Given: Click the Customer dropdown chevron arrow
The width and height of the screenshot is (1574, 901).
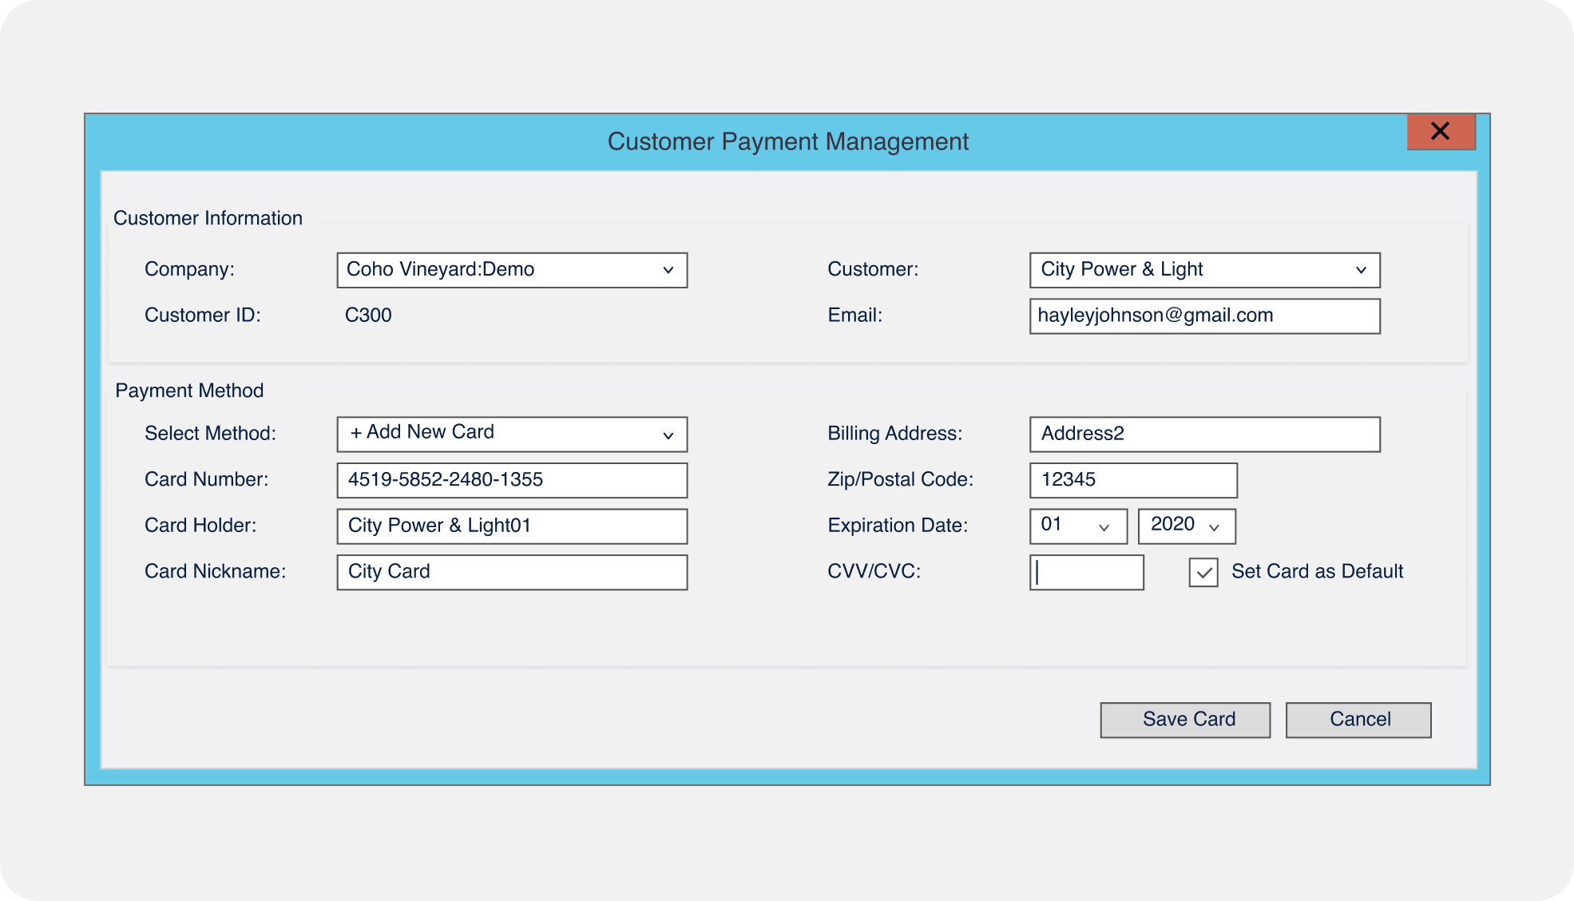Looking at the screenshot, I should tap(1361, 270).
